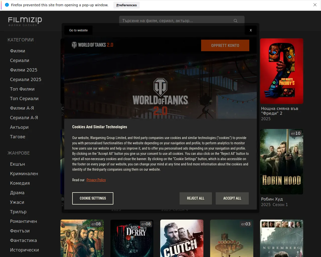
Task: Select the Фентъзи genre
Action: click(x=20, y=231)
